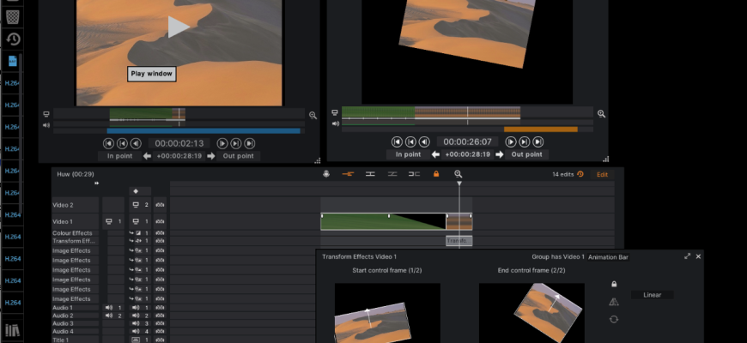Viewport: 747px width, 343px height.
Task: Click right arrow beside record viewer duration
Action: point(499,154)
